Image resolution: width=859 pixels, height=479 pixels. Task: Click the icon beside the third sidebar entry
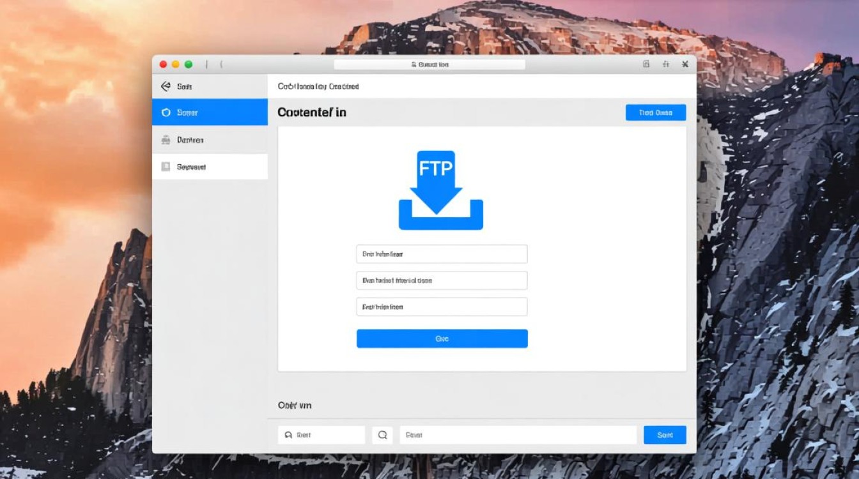pos(166,140)
